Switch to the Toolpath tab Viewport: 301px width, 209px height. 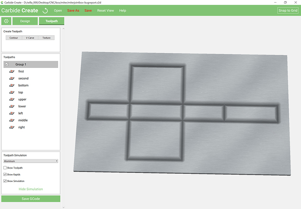tap(51, 21)
